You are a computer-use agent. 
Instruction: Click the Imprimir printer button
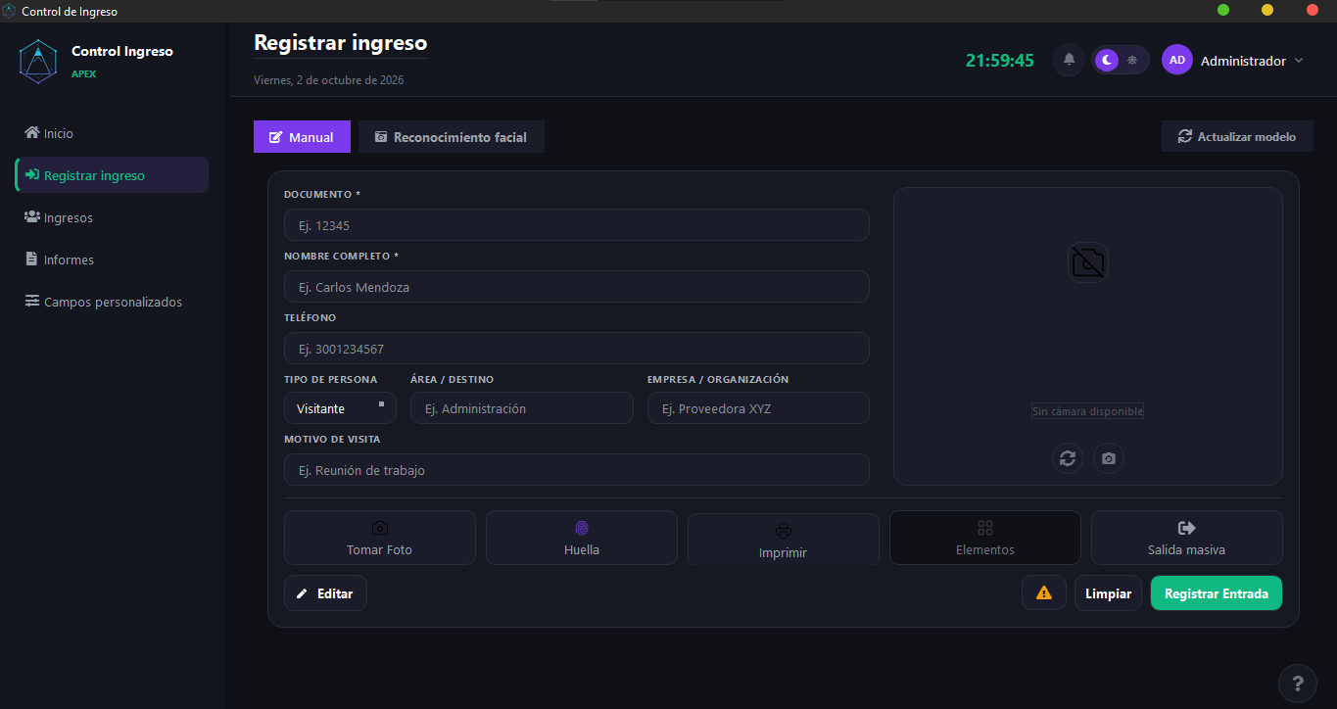pyautogui.click(x=784, y=540)
